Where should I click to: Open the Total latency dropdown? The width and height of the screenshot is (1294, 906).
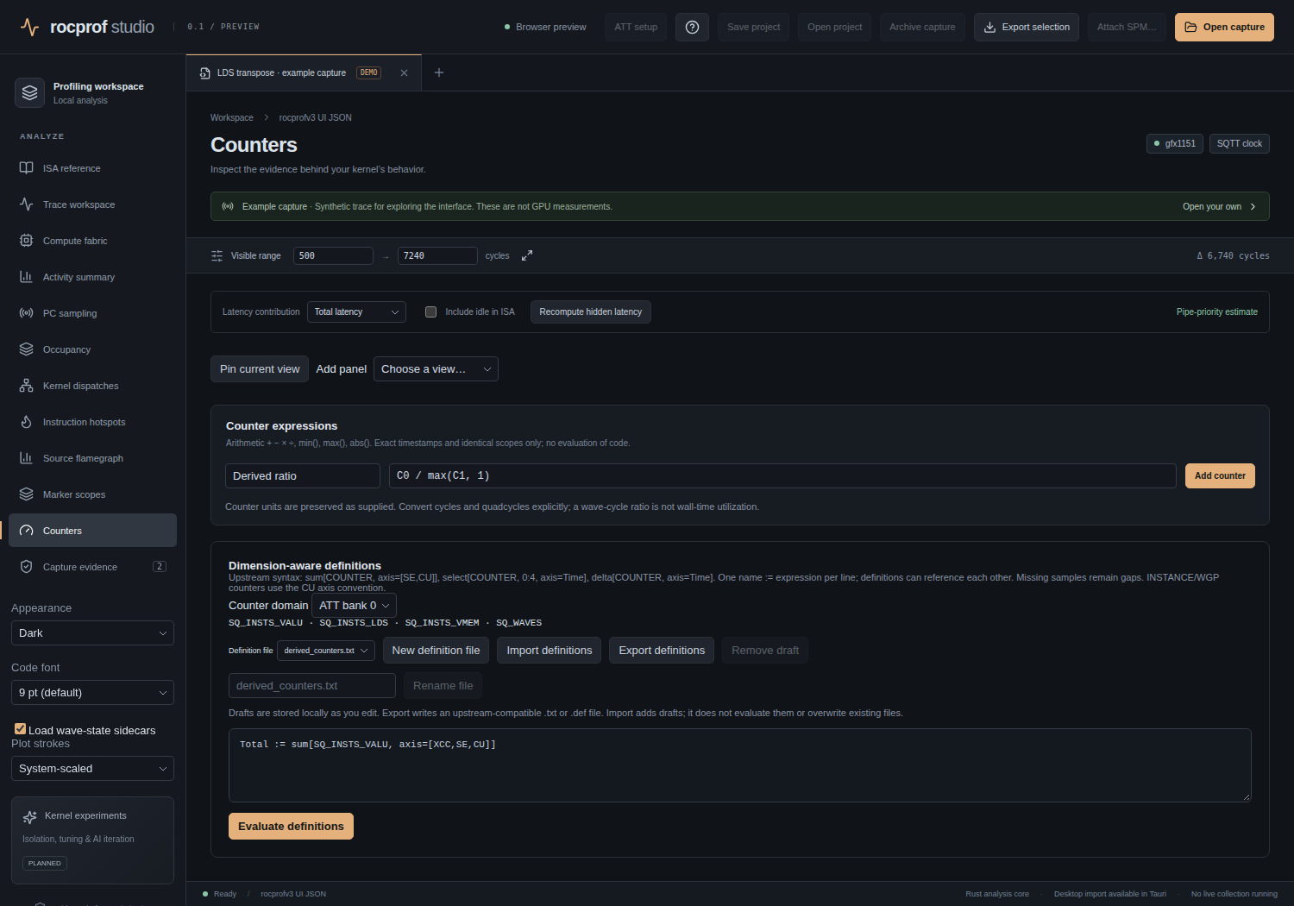[x=356, y=312]
